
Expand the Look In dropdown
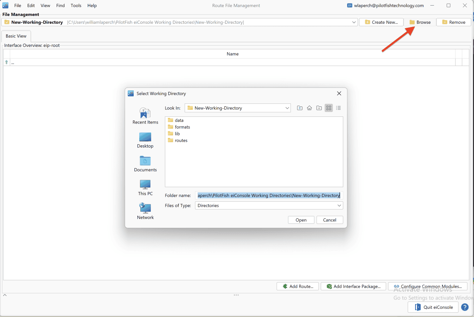(x=287, y=108)
